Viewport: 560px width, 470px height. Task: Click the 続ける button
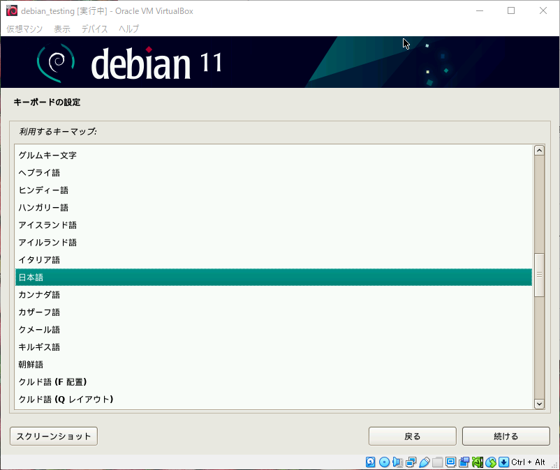[x=506, y=436]
